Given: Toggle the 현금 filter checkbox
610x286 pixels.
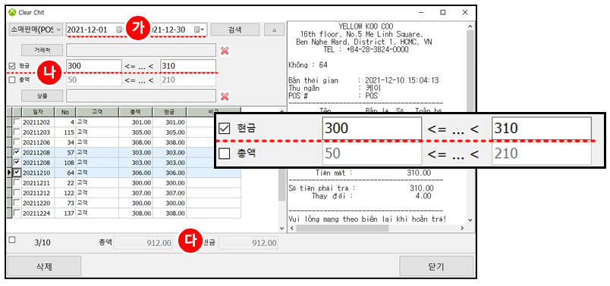Looking at the screenshot, I should point(12,66).
